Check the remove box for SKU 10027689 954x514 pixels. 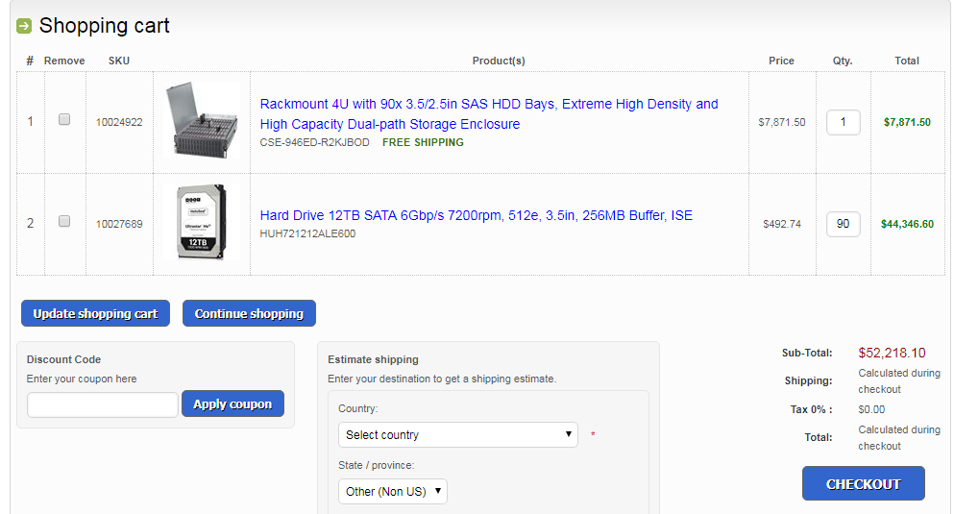click(64, 221)
